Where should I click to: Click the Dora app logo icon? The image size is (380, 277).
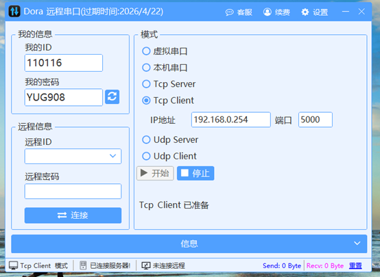(14, 12)
